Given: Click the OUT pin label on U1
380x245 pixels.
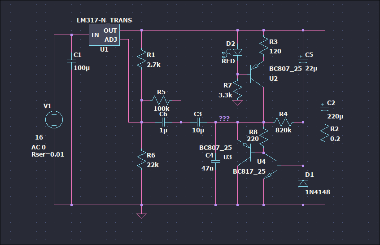Looking at the screenshot, I should point(110,31).
